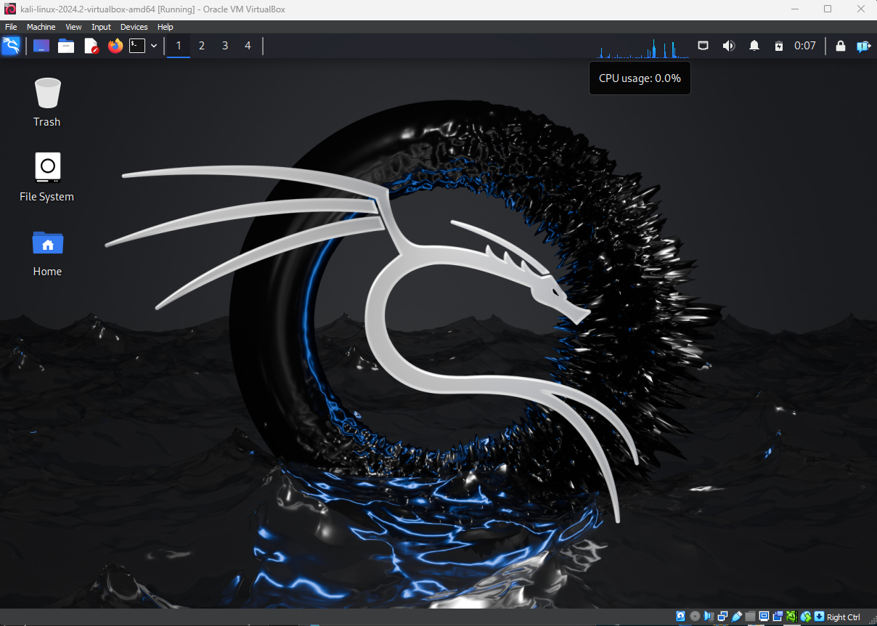Open the VirtualBox Machine menu

(41, 27)
